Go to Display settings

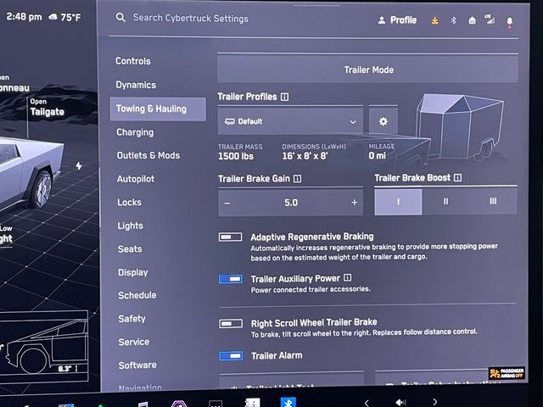[x=133, y=272]
